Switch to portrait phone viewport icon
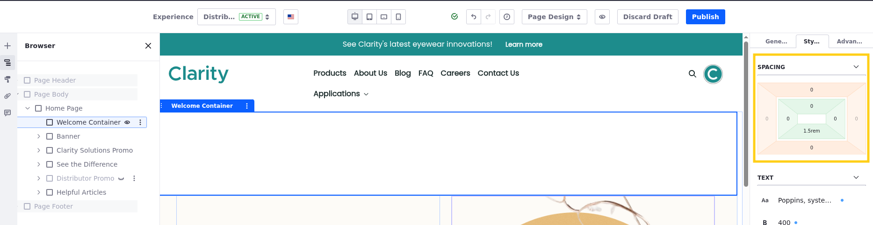The image size is (873, 225). 398,17
